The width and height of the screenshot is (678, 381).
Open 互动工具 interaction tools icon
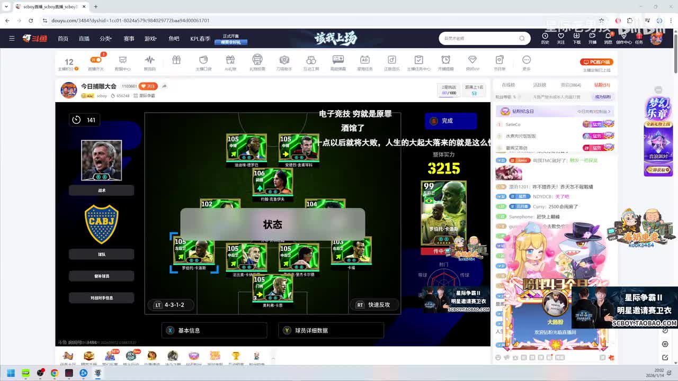[x=311, y=63]
